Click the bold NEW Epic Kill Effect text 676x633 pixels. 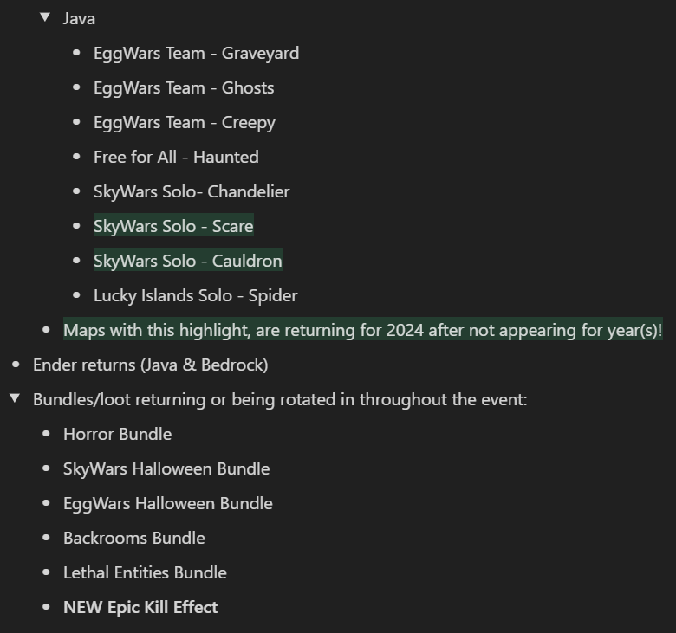pos(140,607)
